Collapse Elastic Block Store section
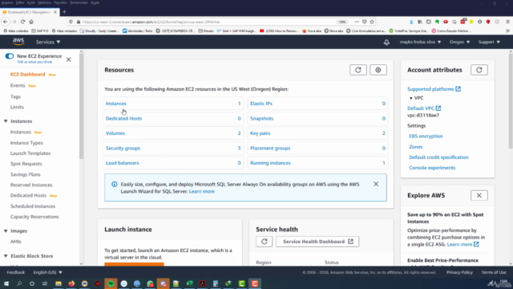513x289 pixels. (x=6, y=256)
